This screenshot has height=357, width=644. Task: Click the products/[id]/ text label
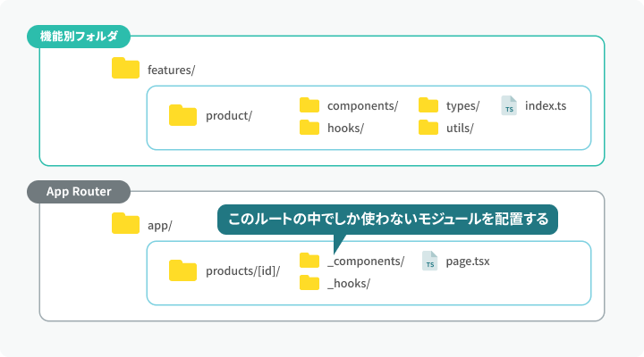(242, 271)
